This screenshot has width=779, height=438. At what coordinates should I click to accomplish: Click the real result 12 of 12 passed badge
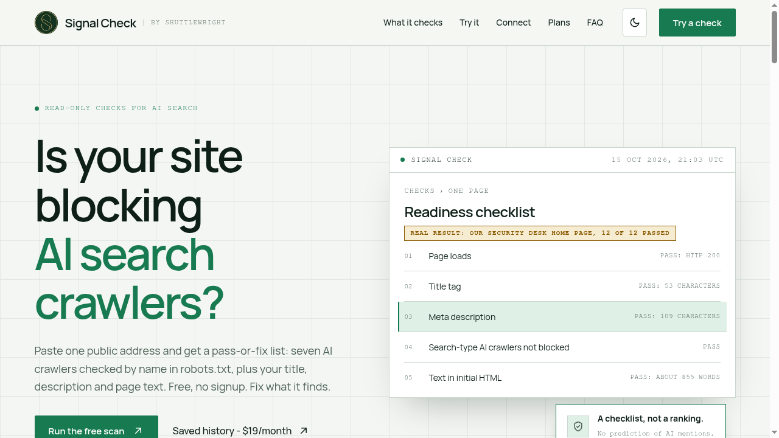click(540, 233)
